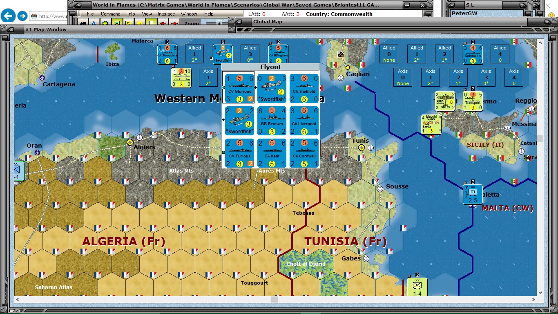Select CV Glorious counter in Flyout
The width and height of the screenshot is (558, 314).
point(239,88)
